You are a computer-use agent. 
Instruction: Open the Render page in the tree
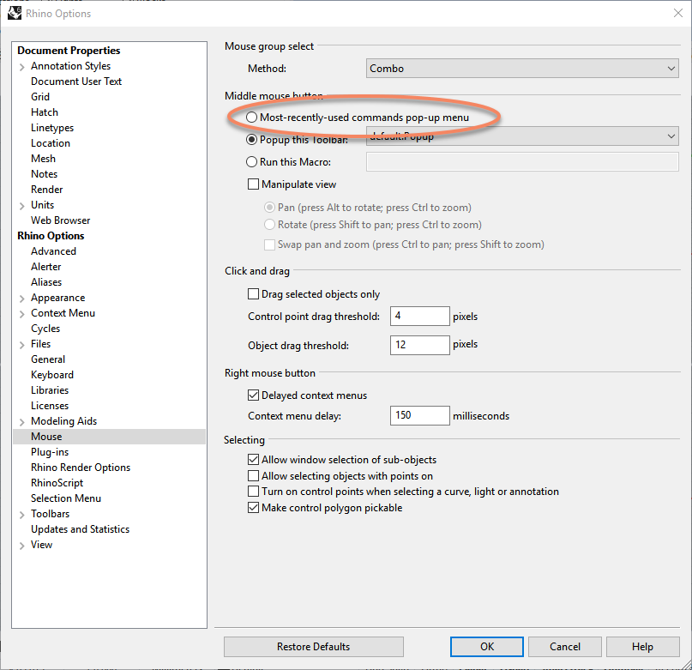pos(47,190)
